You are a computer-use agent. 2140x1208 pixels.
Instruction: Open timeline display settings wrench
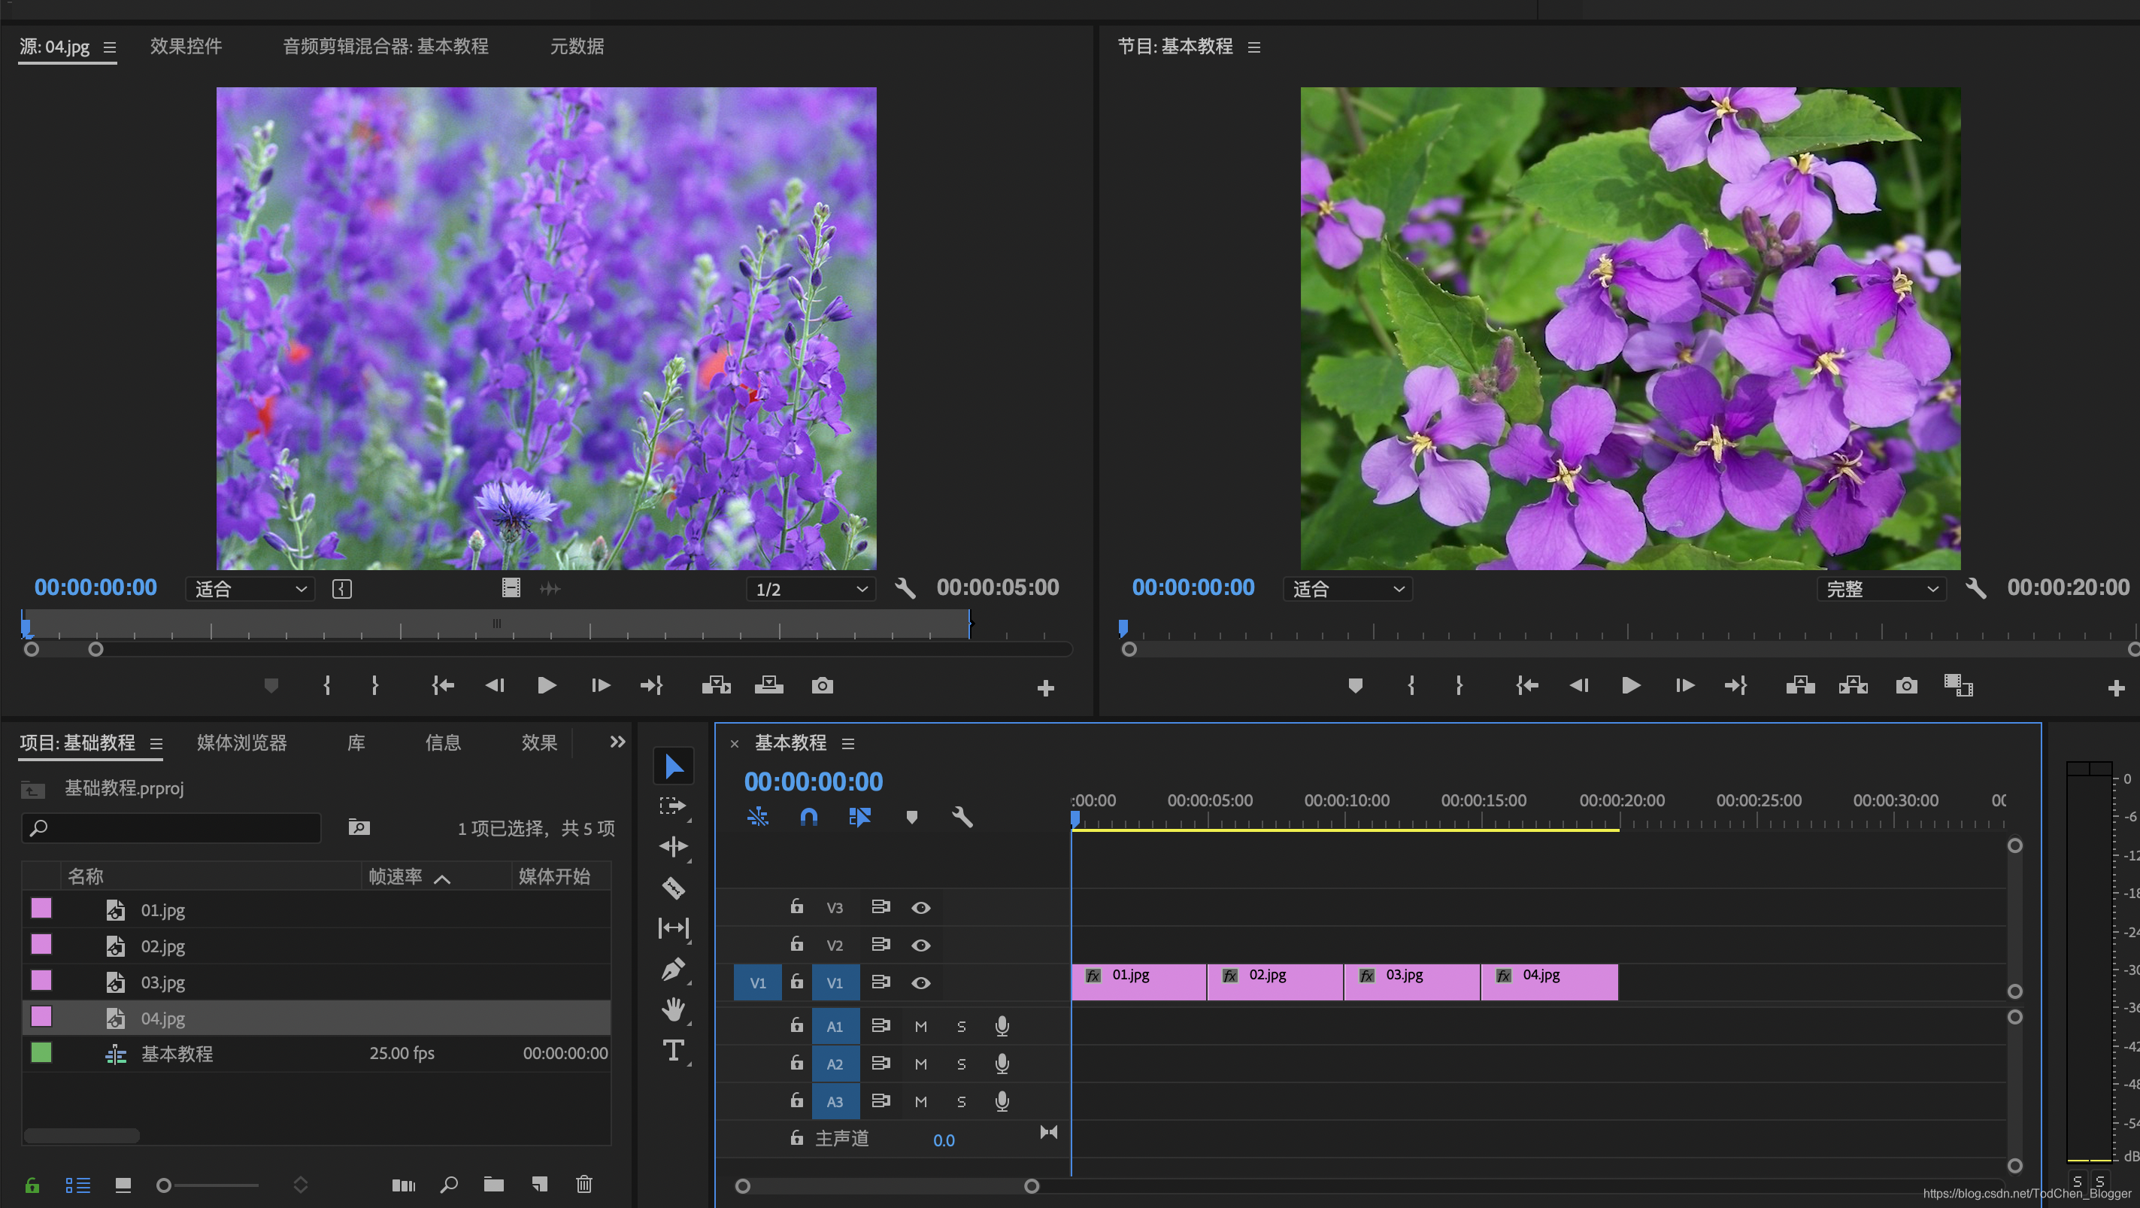[x=961, y=817]
